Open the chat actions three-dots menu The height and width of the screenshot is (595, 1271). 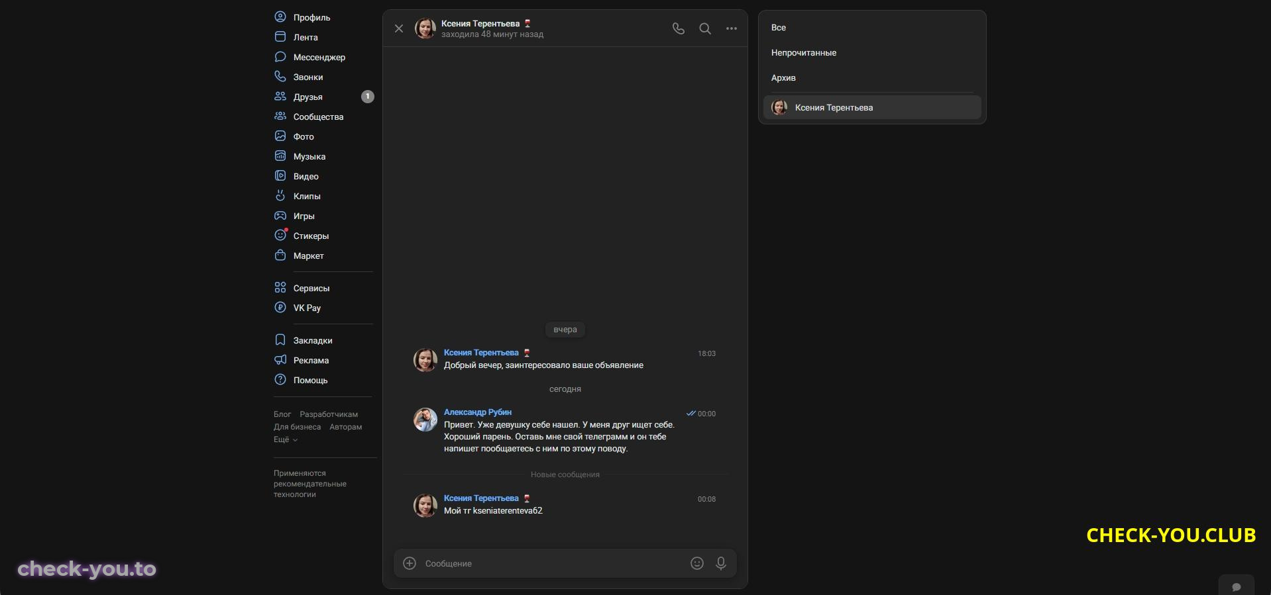(x=732, y=28)
